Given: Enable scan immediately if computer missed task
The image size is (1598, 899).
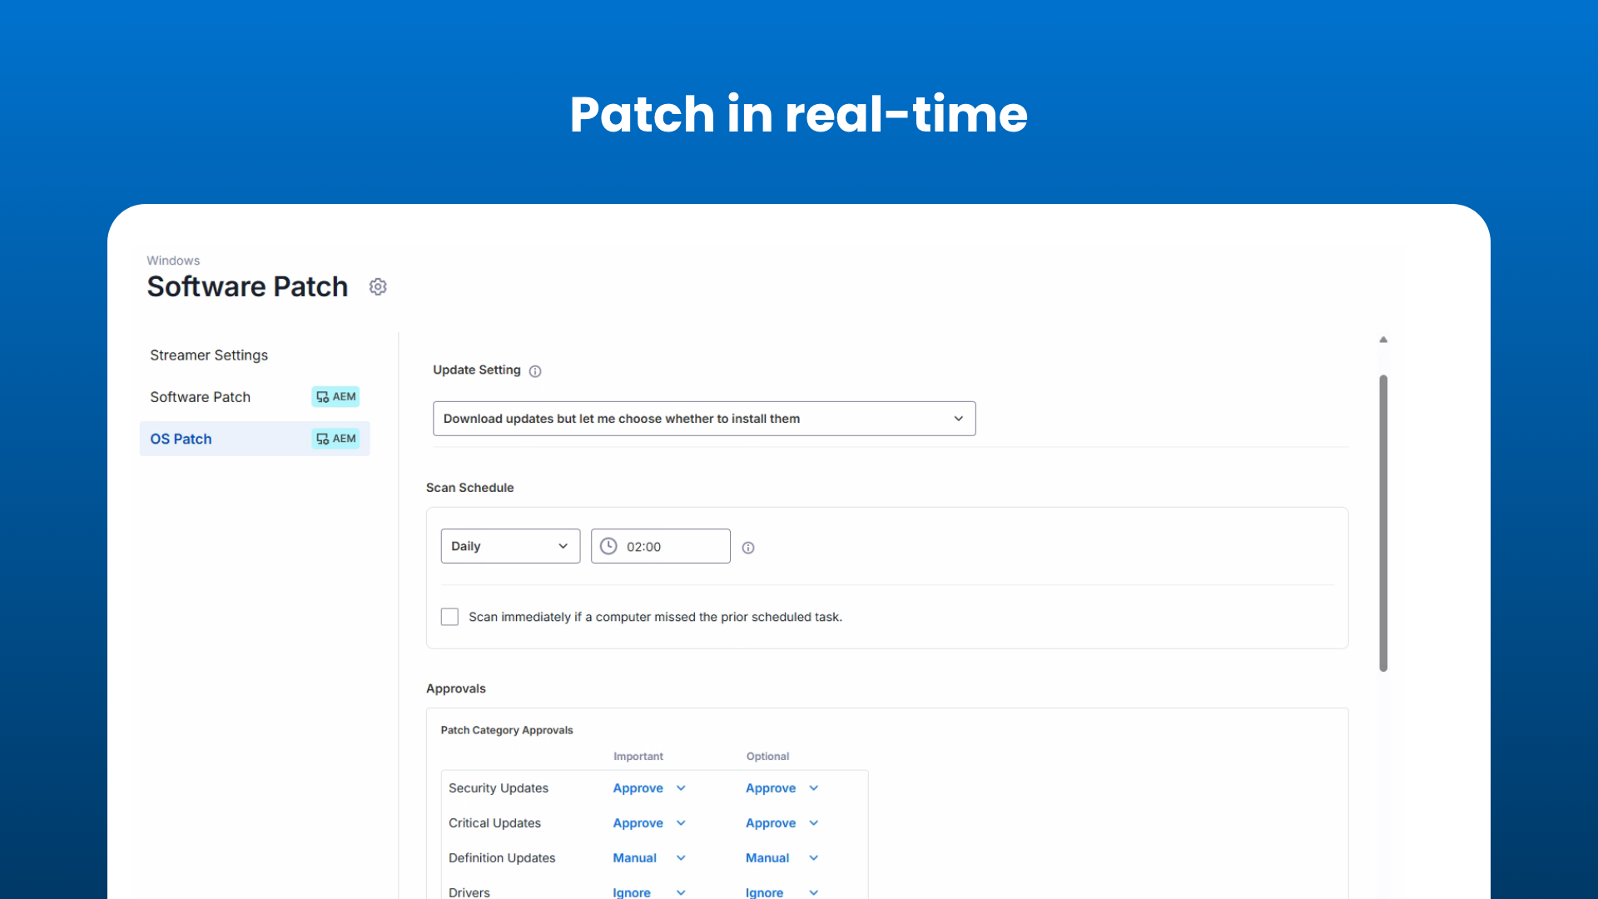Looking at the screenshot, I should pos(449,616).
